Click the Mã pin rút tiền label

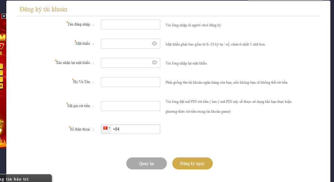coord(79,106)
